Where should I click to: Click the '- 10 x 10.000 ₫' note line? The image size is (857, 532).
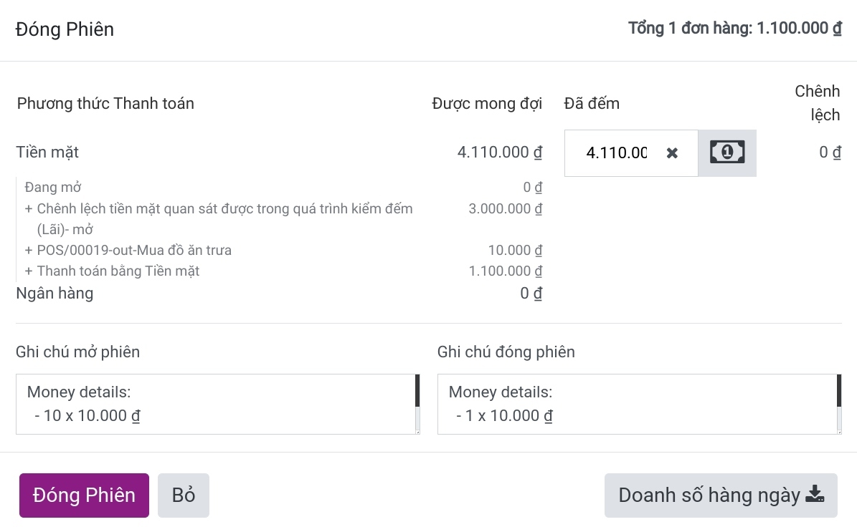click(87, 416)
